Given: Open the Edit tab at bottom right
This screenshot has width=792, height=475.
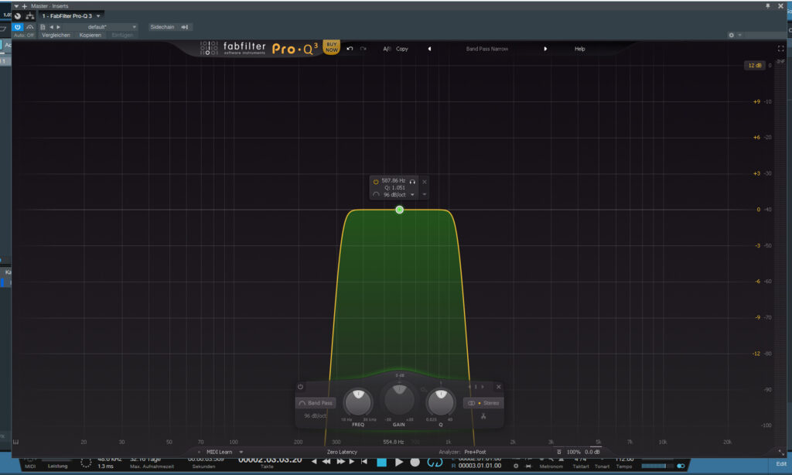Looking at the screenshot, I should (781, 464).
